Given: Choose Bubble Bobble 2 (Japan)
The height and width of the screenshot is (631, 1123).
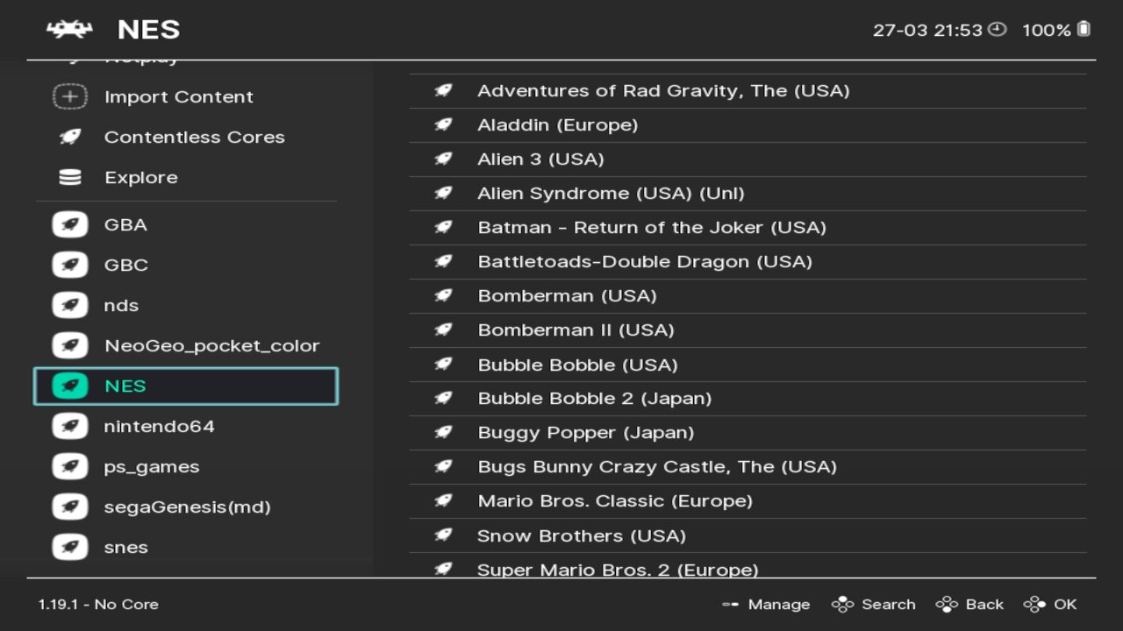Looking at the screenshot, I should click(747, 398).
